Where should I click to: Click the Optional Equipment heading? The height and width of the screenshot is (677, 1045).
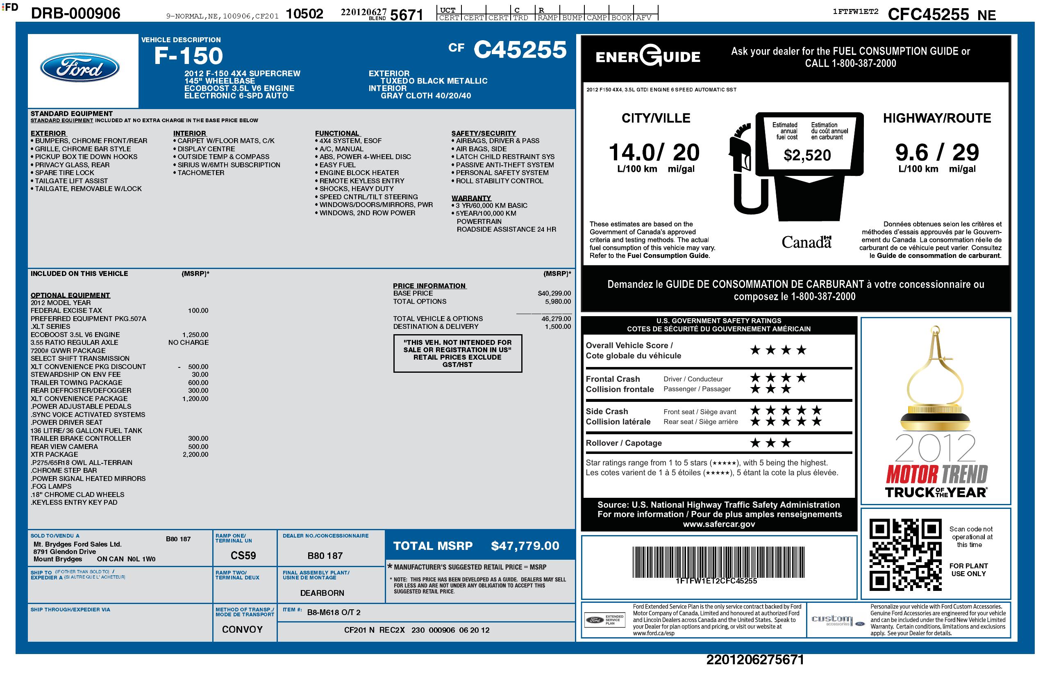70,295
